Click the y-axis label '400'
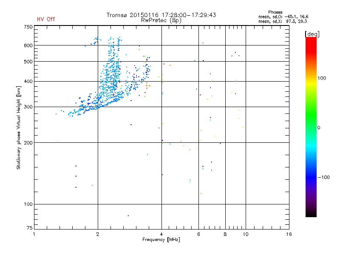Screen dimensions: 340x255 point(28,81)
